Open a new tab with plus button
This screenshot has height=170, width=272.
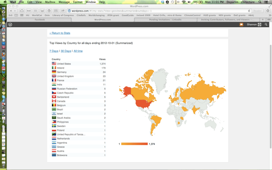[263, 19]
